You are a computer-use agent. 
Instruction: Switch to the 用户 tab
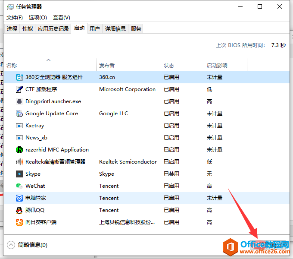94,28
